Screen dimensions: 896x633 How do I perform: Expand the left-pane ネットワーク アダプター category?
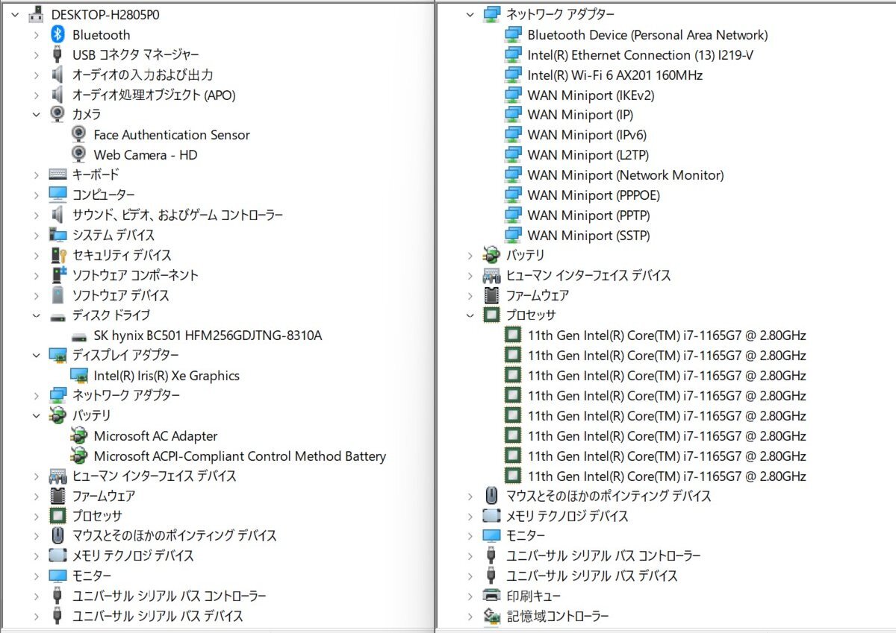tap(36, 395)
